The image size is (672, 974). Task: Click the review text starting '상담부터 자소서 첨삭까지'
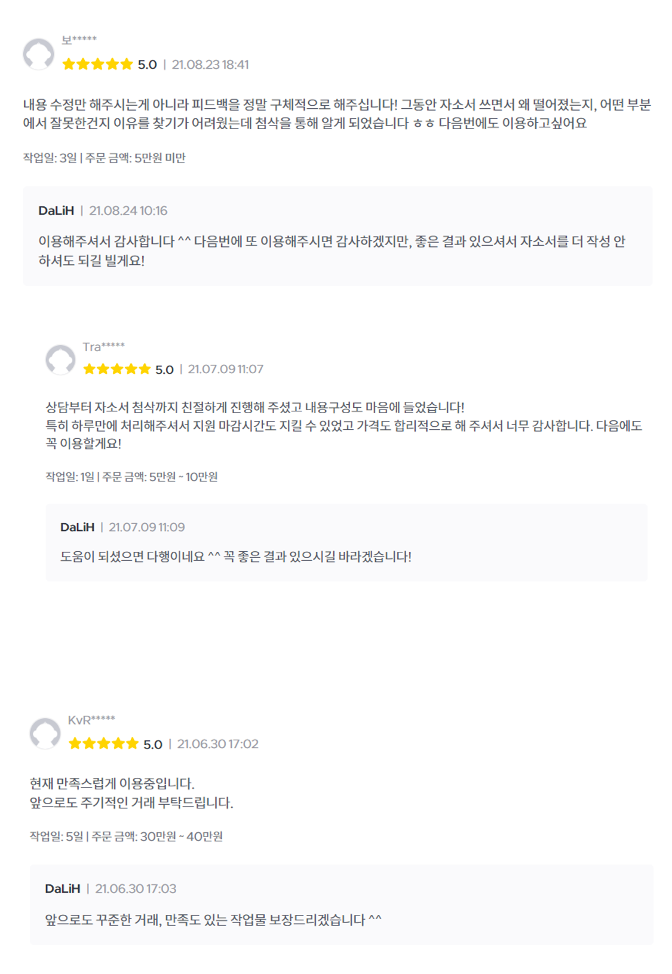point(254,408)
